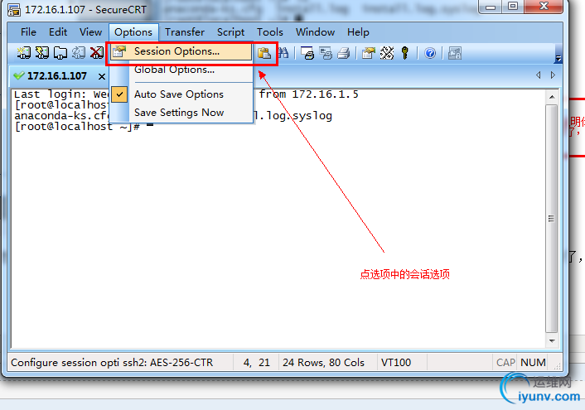Click the tab scroll right arrow
The height and width of the screenshot is (410, 585).
coord(553,75)
